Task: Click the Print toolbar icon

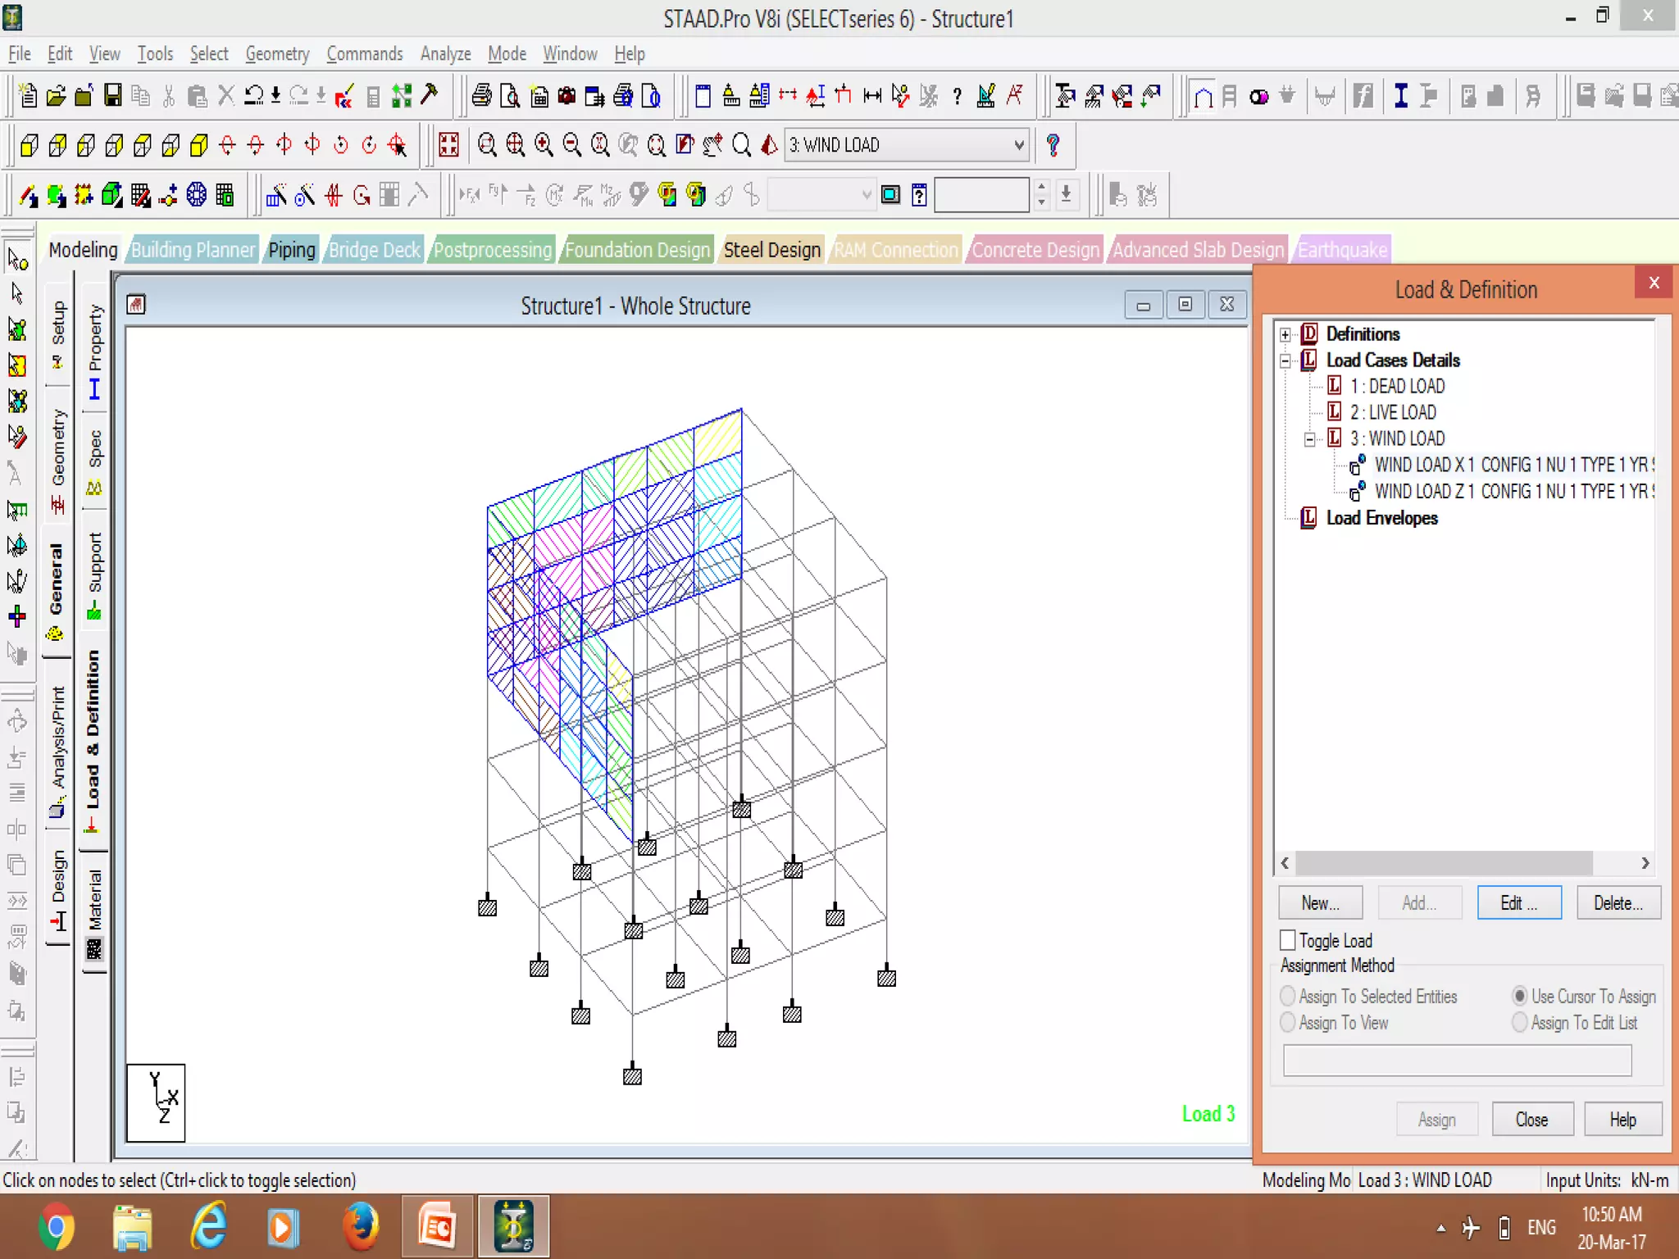Action: (x=481, y=96)
